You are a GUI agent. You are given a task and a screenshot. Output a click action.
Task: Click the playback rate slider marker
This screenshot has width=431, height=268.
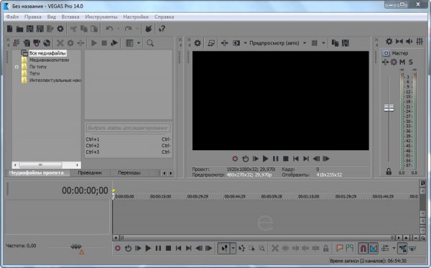point(82,251)
